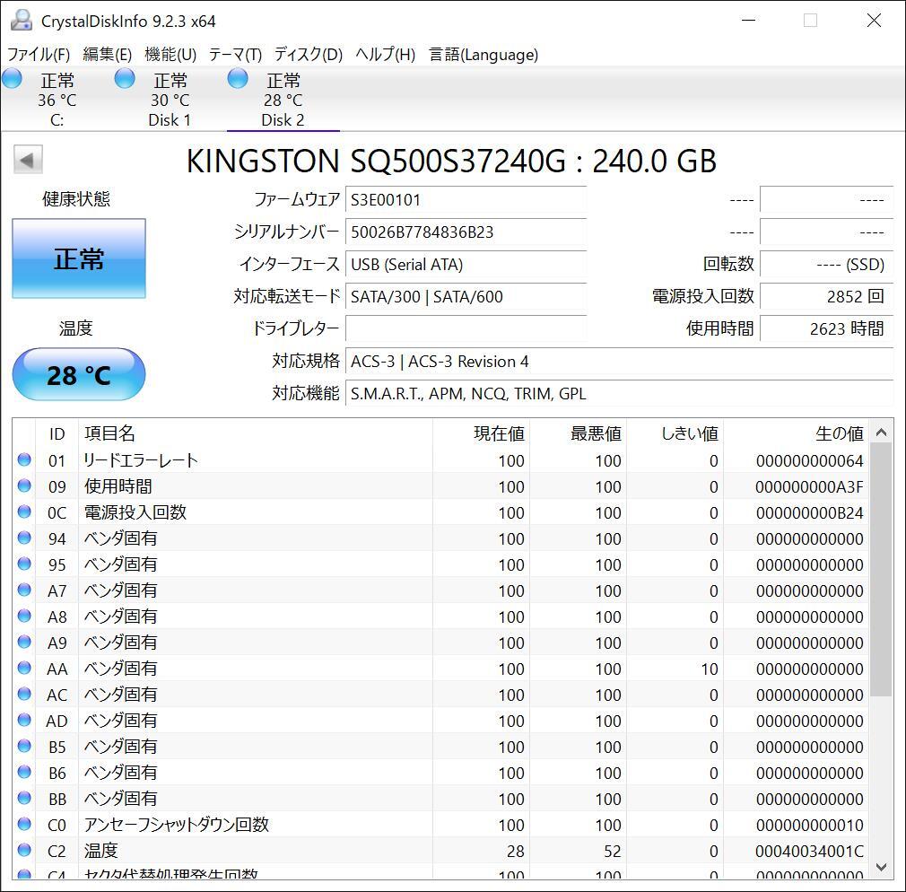Click status circle icon for Disk 1
The image size is (906, 892).
[x=124, y=79]
